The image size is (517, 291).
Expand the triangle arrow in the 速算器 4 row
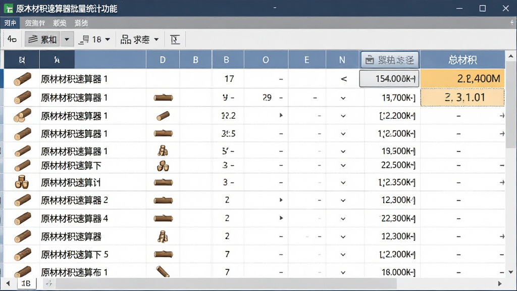click(x=281, y=218)
